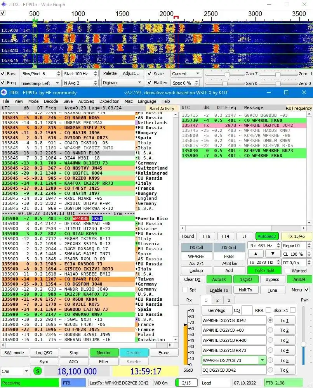Screen dimensions: 313x388
Task: Adjust the Report 0 spinner
Action: (309, 246)
